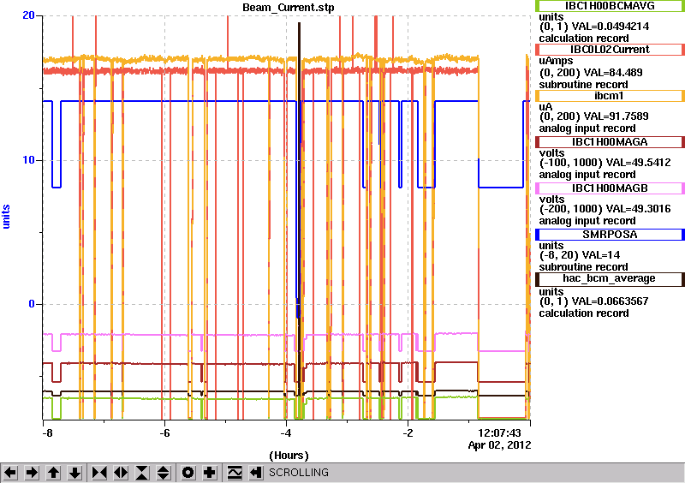Pan the plot down with the down arrow
685x483 pixels.
[74, 473]
